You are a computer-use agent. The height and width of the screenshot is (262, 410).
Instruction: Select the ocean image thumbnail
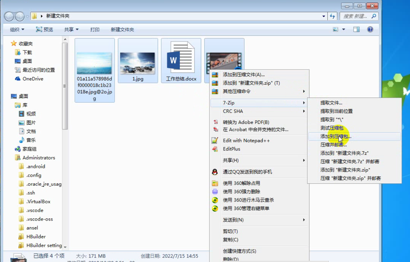(94, 63)
